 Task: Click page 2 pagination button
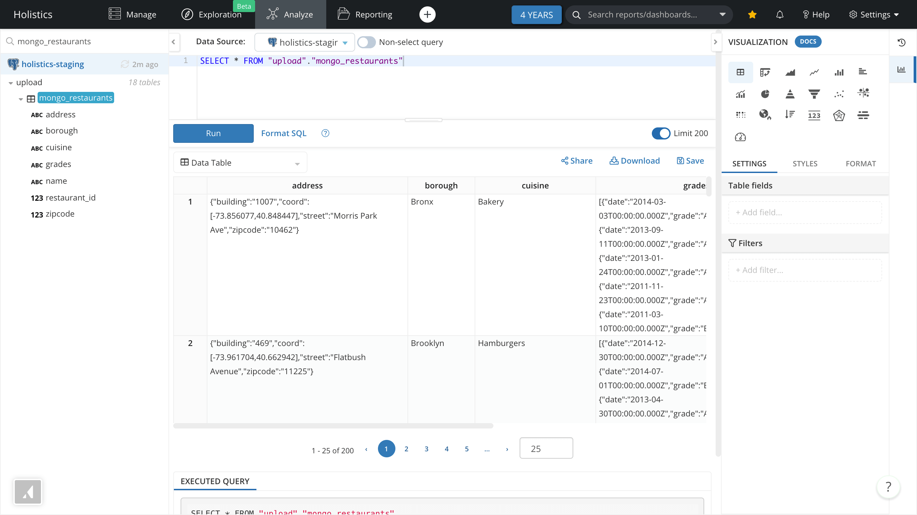[406, 448]
